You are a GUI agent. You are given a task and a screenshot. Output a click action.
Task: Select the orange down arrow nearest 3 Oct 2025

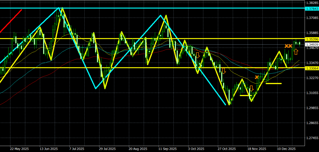click(198, 56)
